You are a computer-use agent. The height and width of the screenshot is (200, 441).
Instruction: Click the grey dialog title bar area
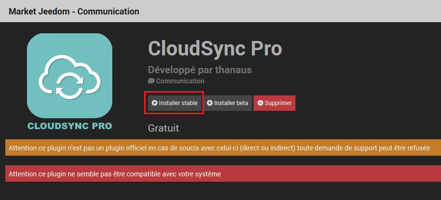coord(221,11)
